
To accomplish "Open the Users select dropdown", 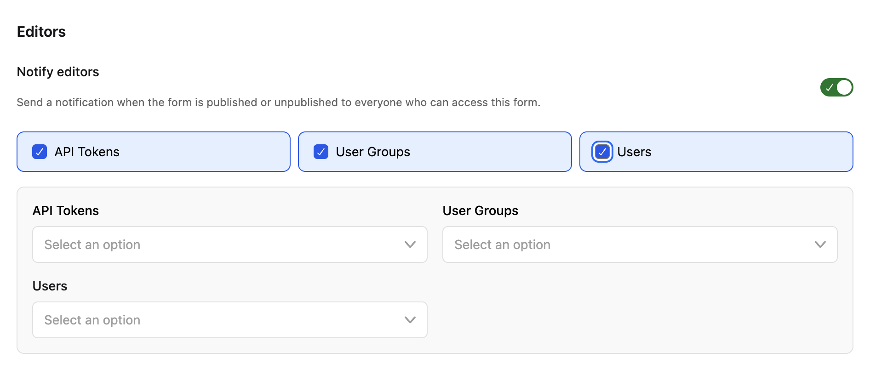I will click(230, 320).
